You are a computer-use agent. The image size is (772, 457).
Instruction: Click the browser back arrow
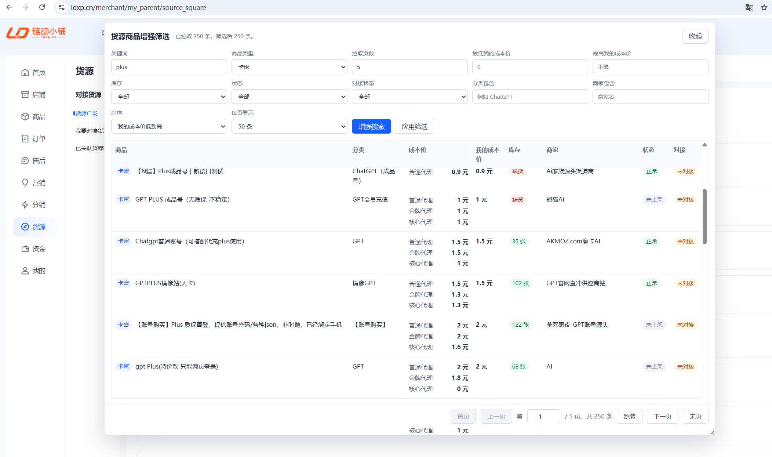(x=9, y=7)
